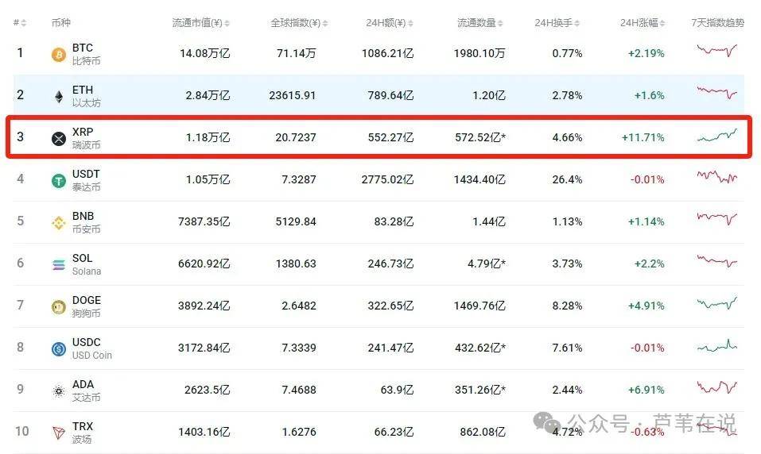Sort by rank number column header

pos(19,23)
